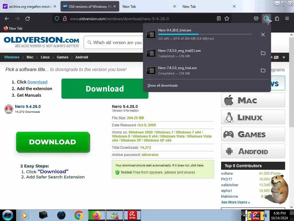Click the green DOWNLOAD button with shadow
The width and height of the screenshot is (294, 221).
click(x=53, y=142)
